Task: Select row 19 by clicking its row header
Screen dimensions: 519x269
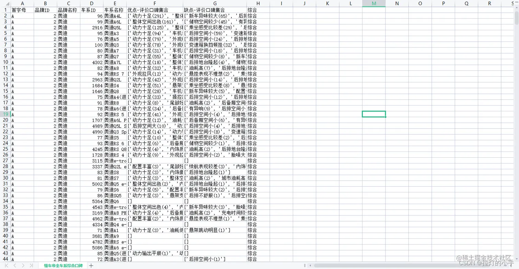Action: [5, 114]
